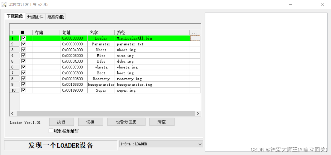Click the app icon in title bar

click(4, 5)
